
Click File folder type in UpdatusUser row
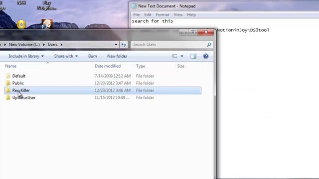145,97
